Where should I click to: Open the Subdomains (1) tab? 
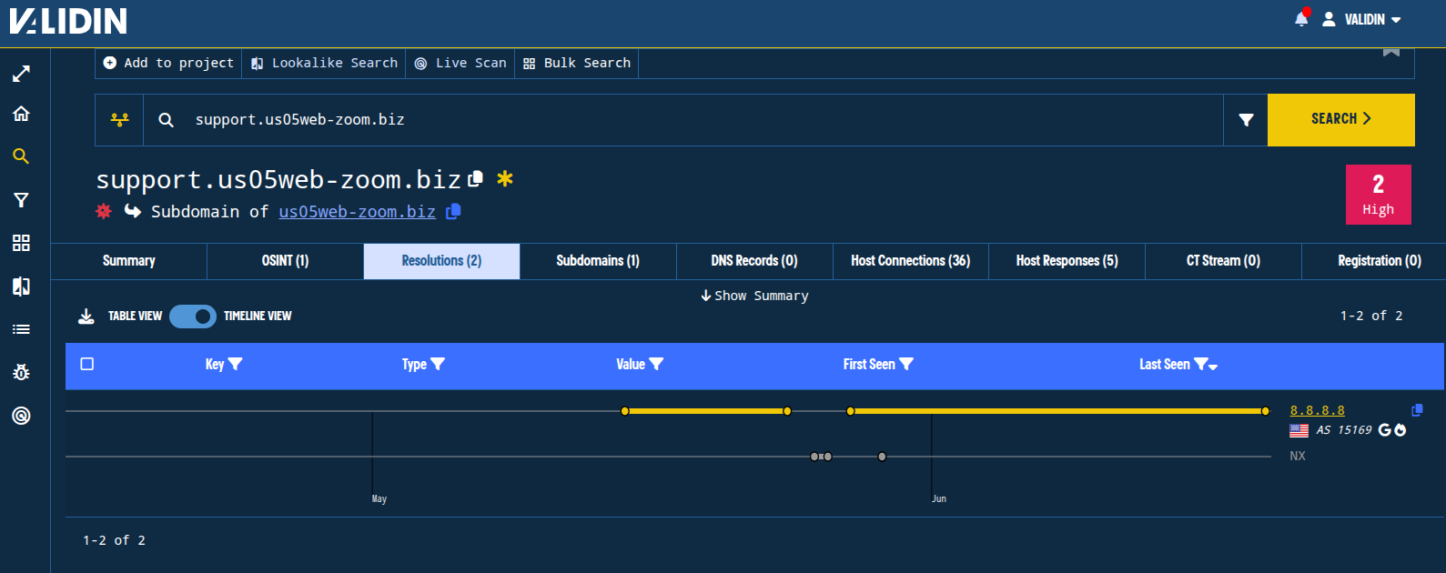pyautogui.click(x=598, y=261)
